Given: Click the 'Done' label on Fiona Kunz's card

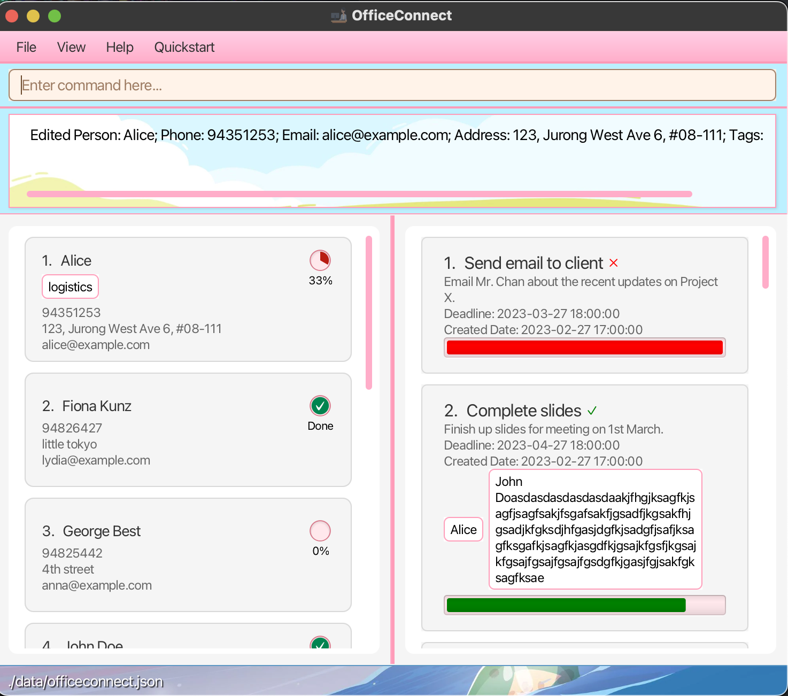Looking at the screenshot, I should 321,426.
